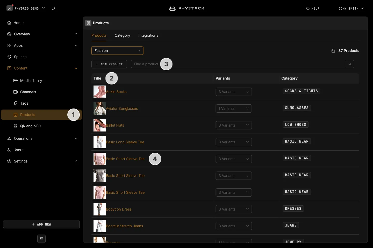Click the Find a product search field
This screenshot has width=373, height=248.
pyautogui.click(x=238, y=64)
